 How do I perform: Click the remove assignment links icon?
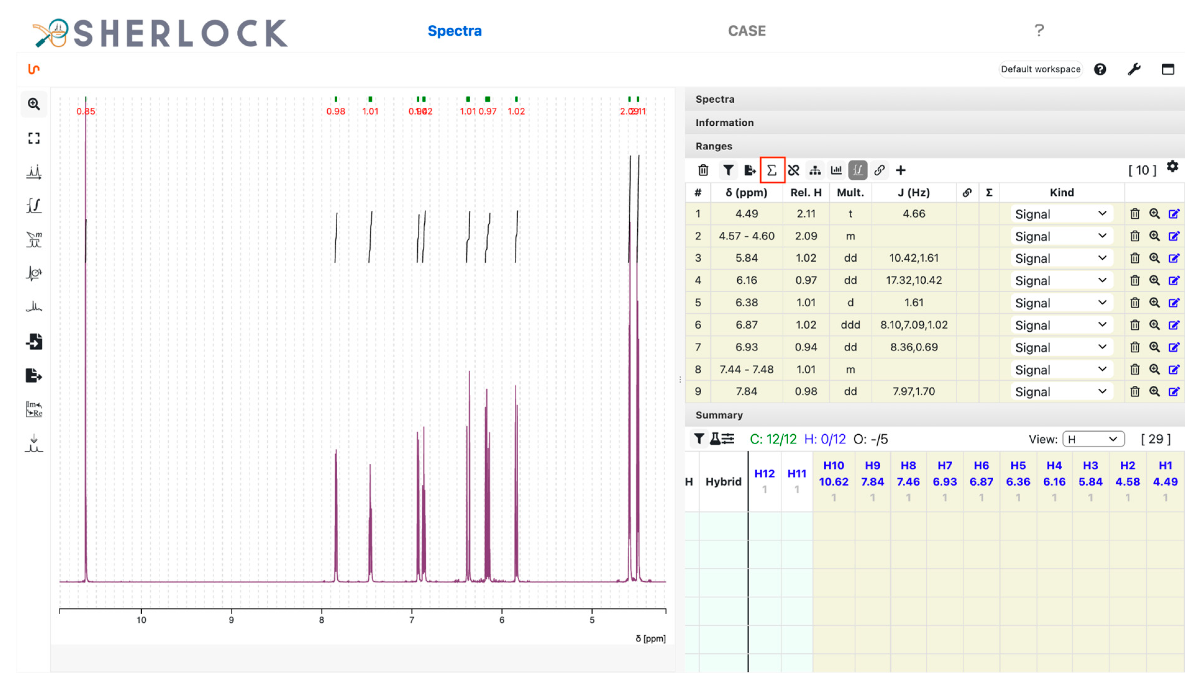[x=794, y=170]
